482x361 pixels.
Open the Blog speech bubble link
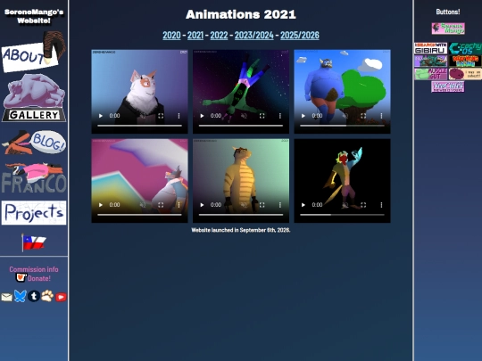[x=34, y=142]
